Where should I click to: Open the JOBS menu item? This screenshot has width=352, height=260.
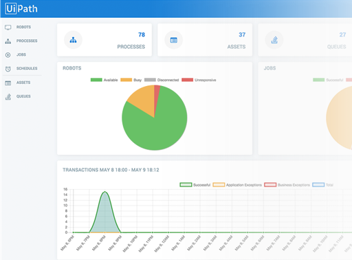coord(21,54)
